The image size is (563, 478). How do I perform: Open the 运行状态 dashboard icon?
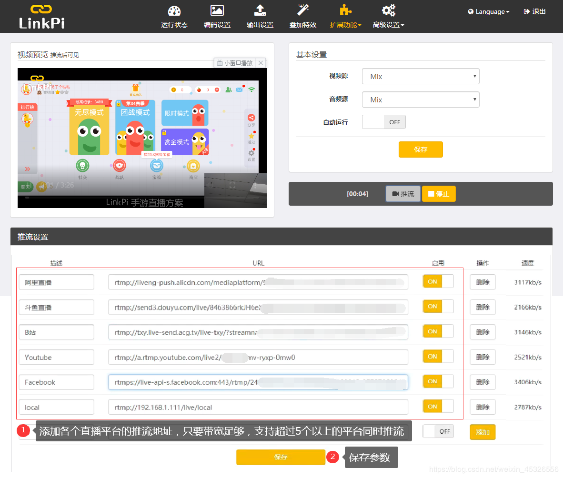[x=174, y=11]
